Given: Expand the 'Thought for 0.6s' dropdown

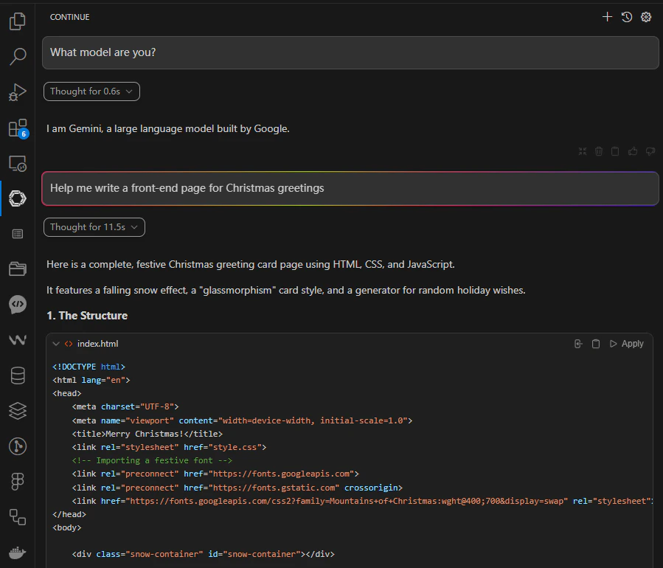Looking at the screenshot, I should pos(91,91).
